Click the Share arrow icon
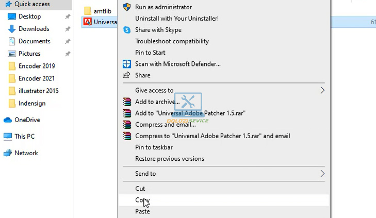 click(127, 75)
